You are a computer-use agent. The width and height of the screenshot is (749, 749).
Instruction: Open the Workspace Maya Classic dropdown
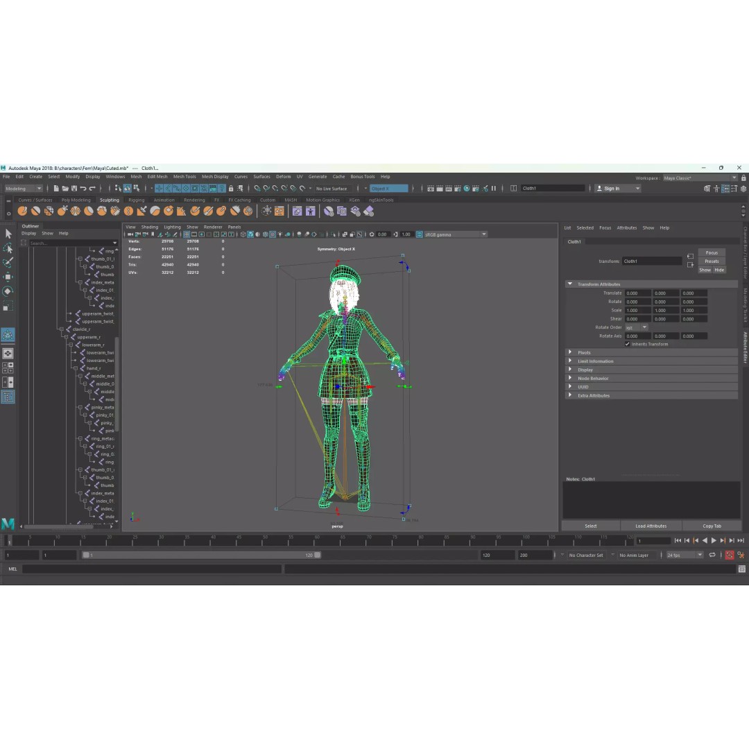(700, 178)
